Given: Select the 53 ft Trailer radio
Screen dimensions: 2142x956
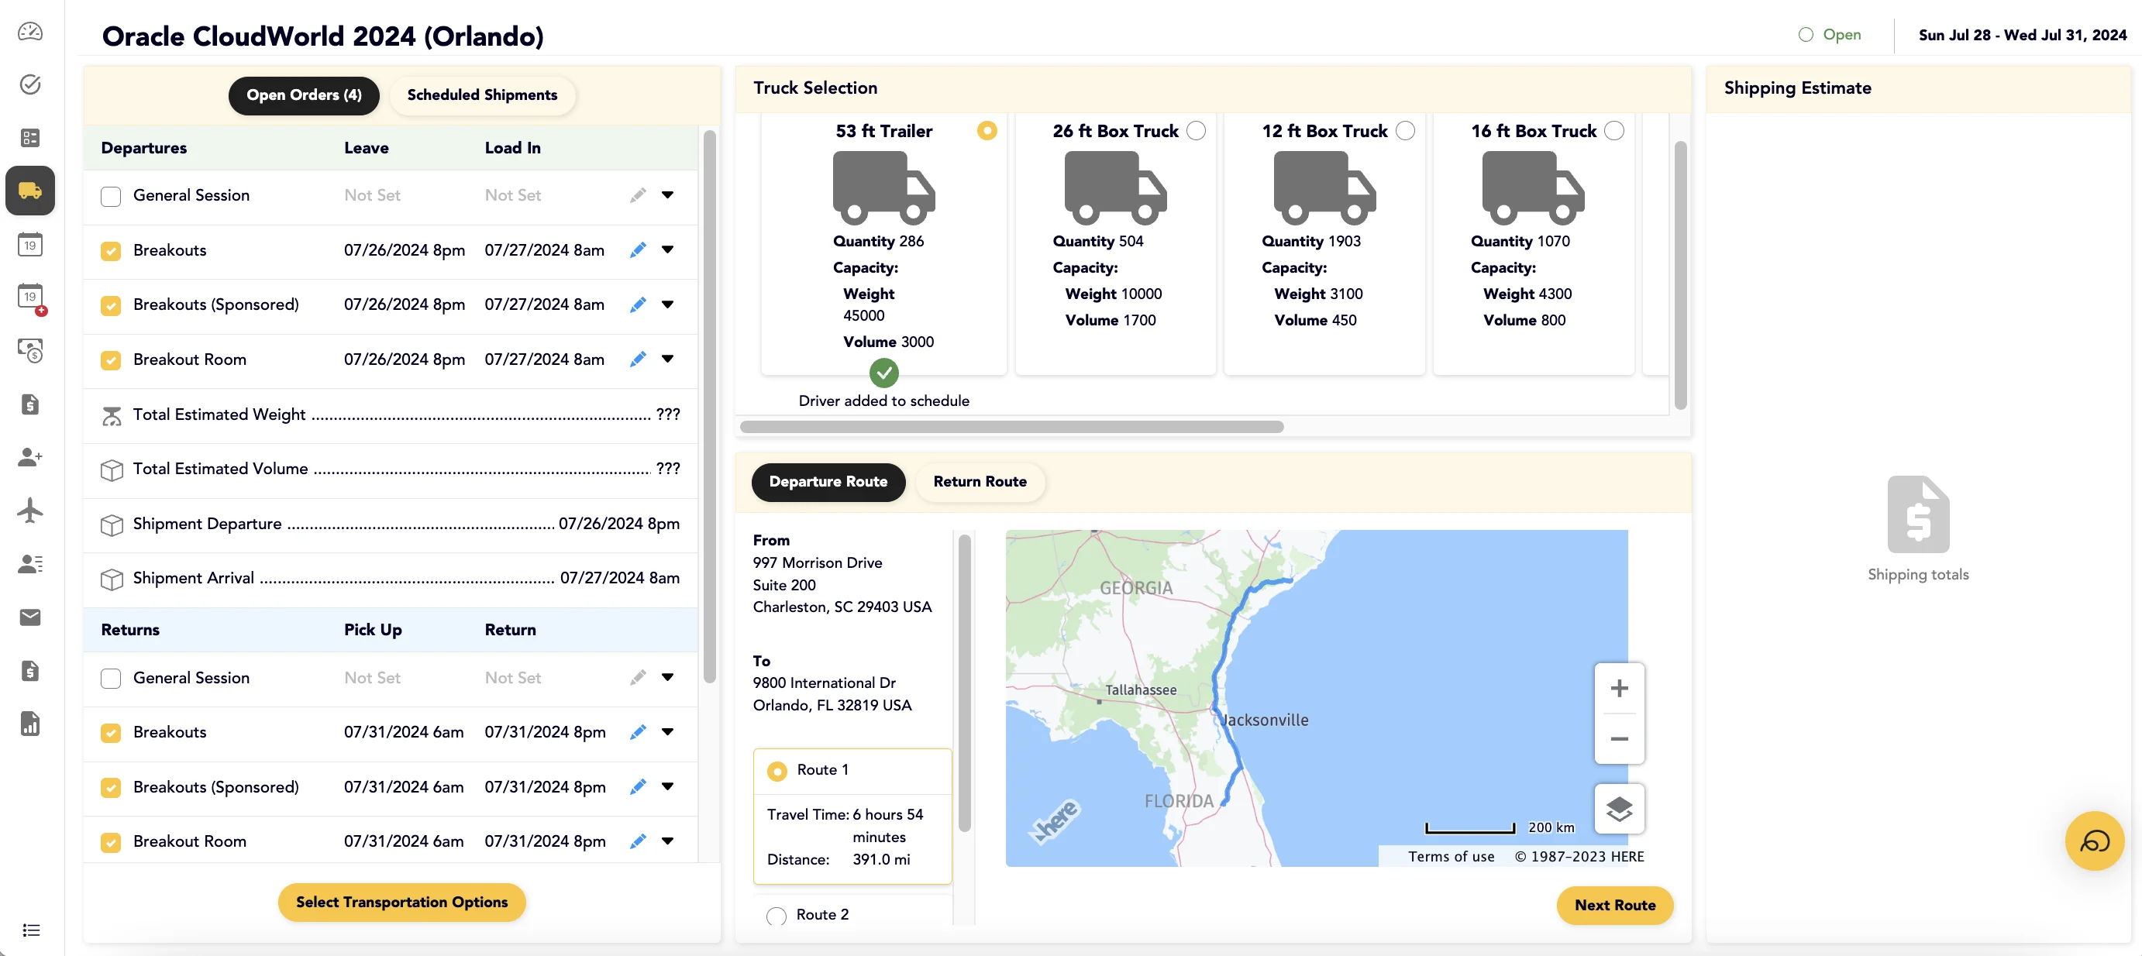Looking at the screenshot, I should coord(987,132).
